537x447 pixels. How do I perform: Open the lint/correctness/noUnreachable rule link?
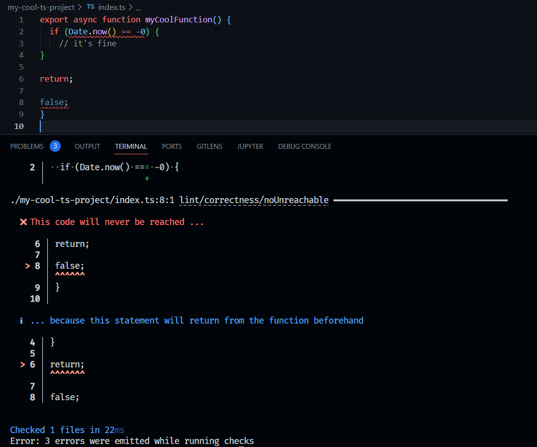click(254, 200)
